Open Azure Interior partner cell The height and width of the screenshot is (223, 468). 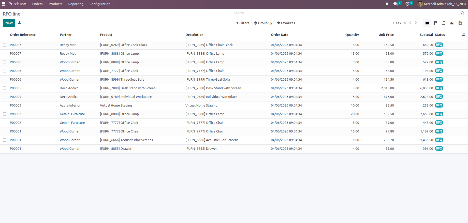pyautogui.click(x=70, y=106)
